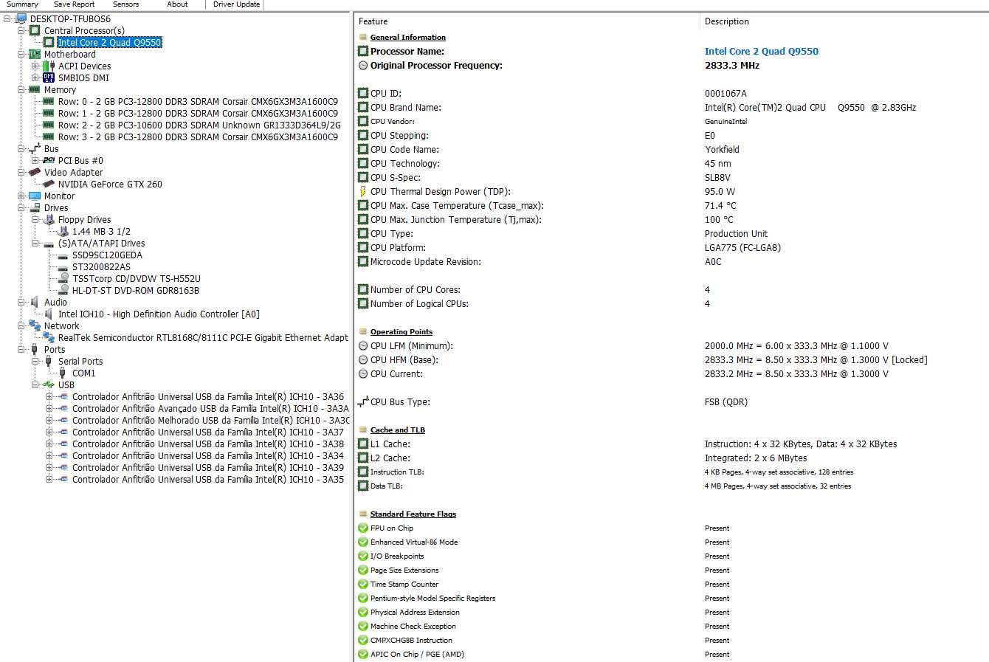The height and width of the screenshot is (662, 989).
Task: Click the Floppy Drives icon
Action: click(x=49, y=220)
